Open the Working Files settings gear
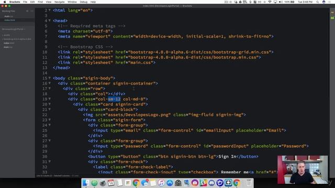The width and height of the screenshot is (335, 188). pos(27,11)
